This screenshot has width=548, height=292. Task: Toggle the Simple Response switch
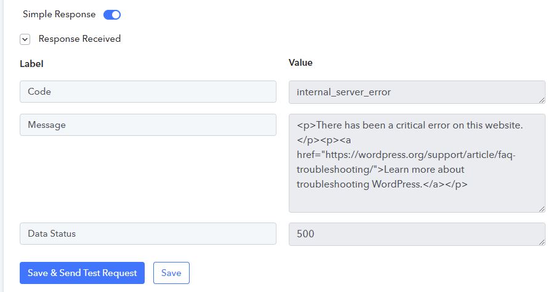[x=112, y=14]
